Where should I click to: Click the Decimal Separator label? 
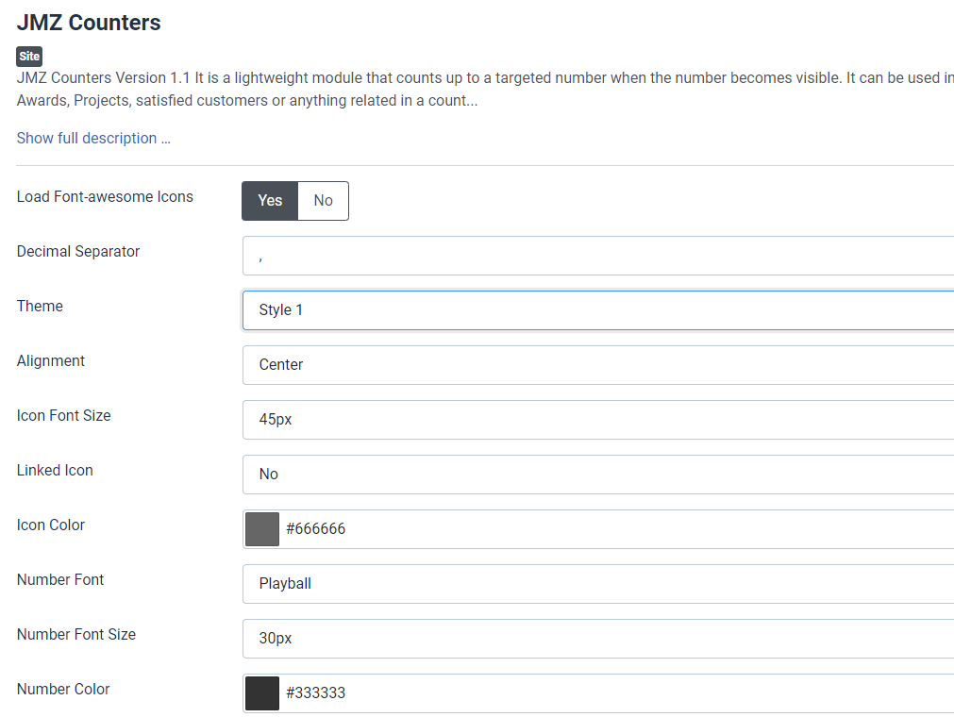point(78,251)
